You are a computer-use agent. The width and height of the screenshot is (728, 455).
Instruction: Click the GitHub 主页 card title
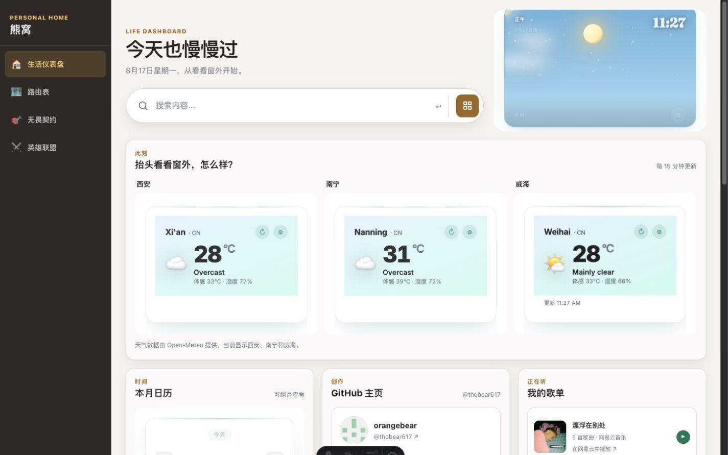pyautogui.click(x=357, y=393)
